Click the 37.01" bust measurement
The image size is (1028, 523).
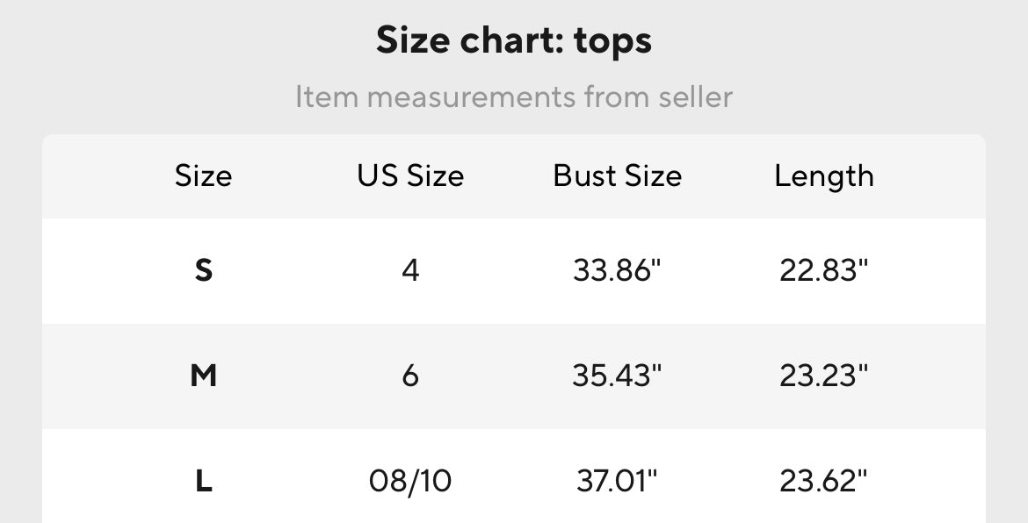pyautogui.click(x=617, y=481)
